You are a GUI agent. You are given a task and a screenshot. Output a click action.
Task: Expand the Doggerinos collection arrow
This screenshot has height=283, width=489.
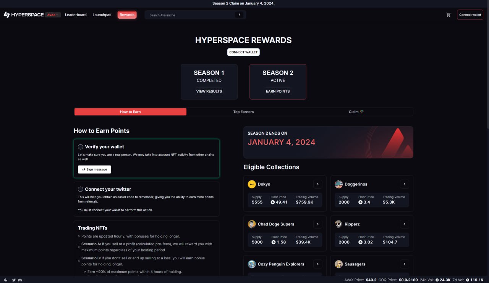point(405,184)
